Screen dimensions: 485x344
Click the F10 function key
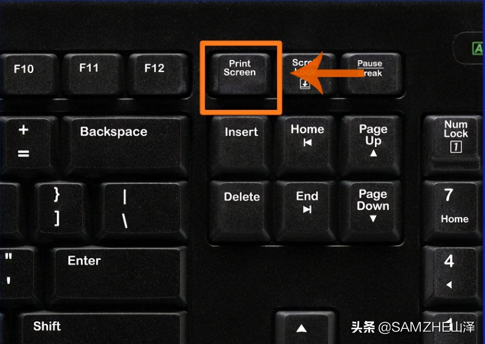[x=28, y=75]
